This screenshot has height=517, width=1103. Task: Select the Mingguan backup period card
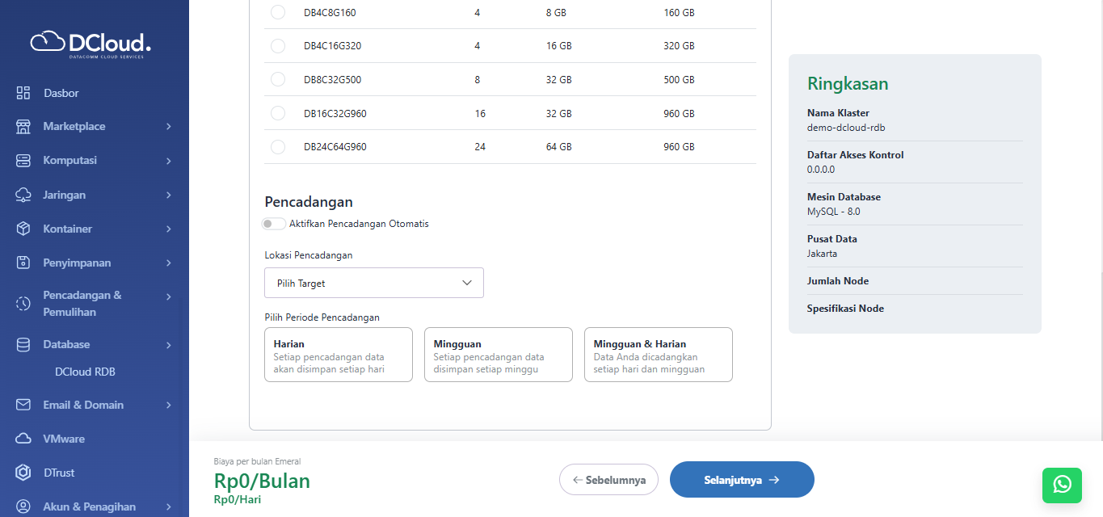(498, 354)
